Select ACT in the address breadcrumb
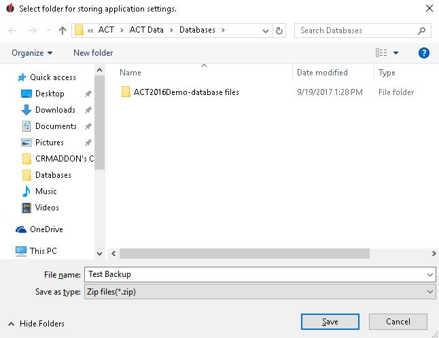 (106, 30)
